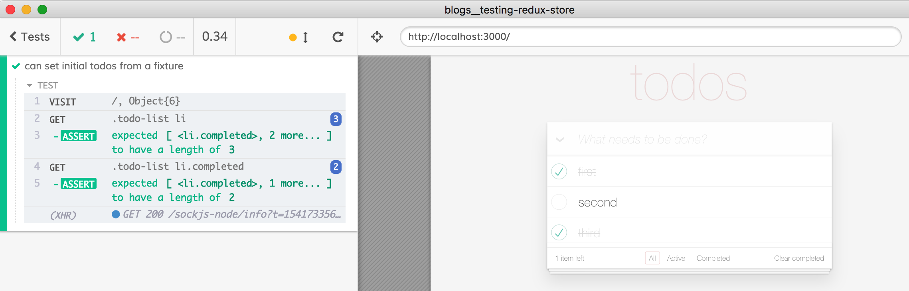
Task: Toggle all todos with chevron arrow
Action: coord(560,140)
